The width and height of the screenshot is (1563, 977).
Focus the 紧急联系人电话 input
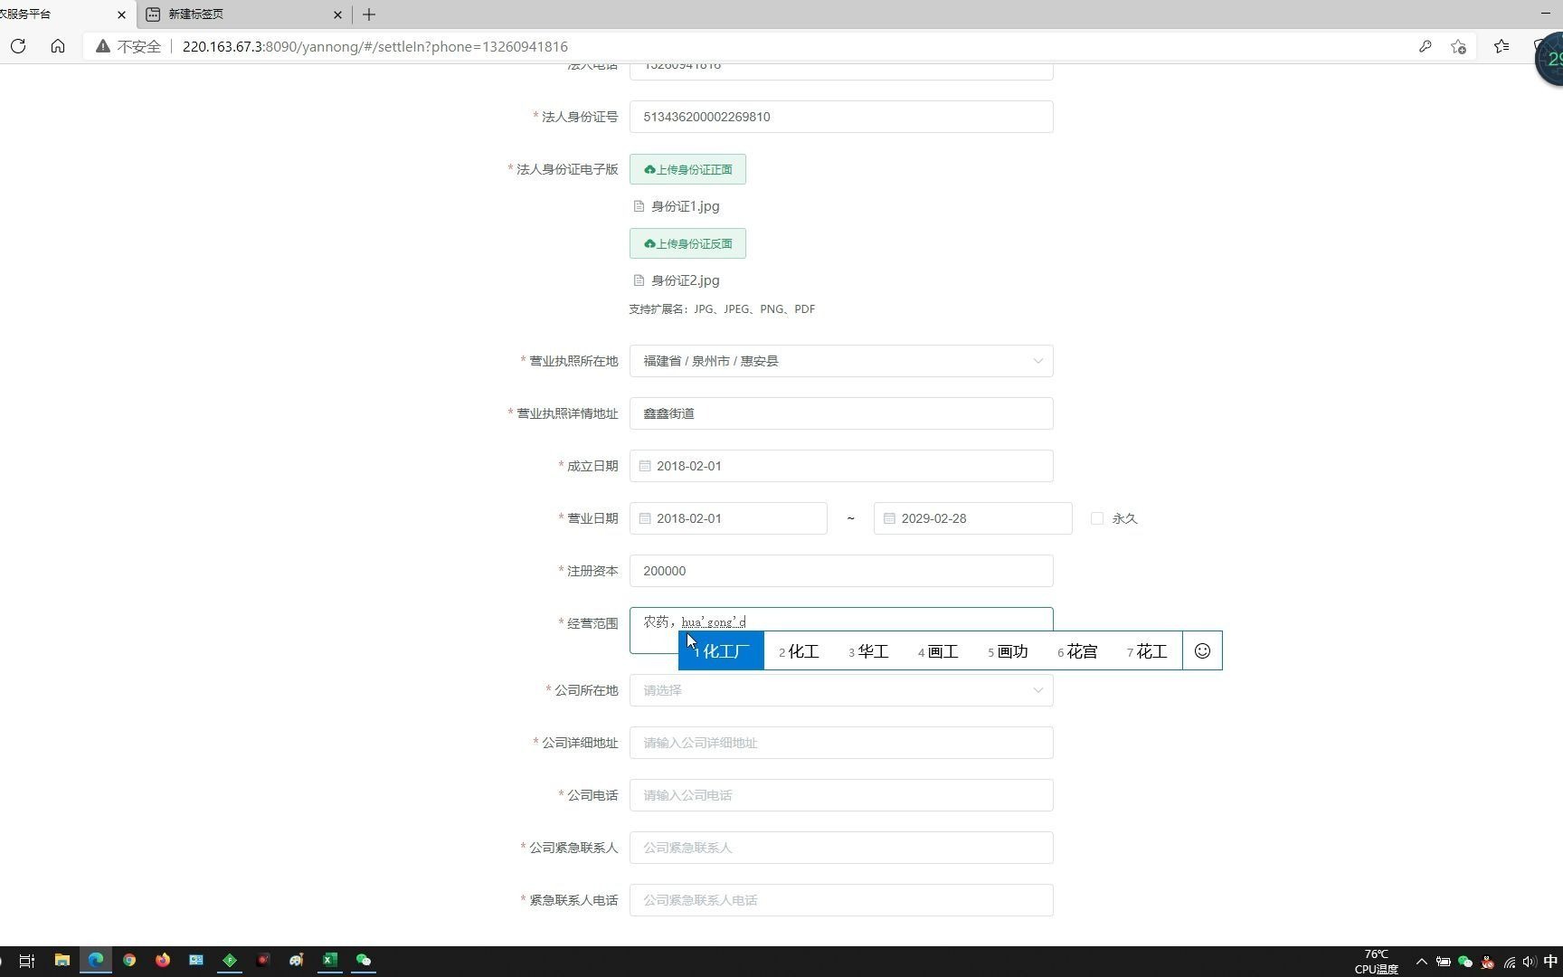tap(841, 900)
